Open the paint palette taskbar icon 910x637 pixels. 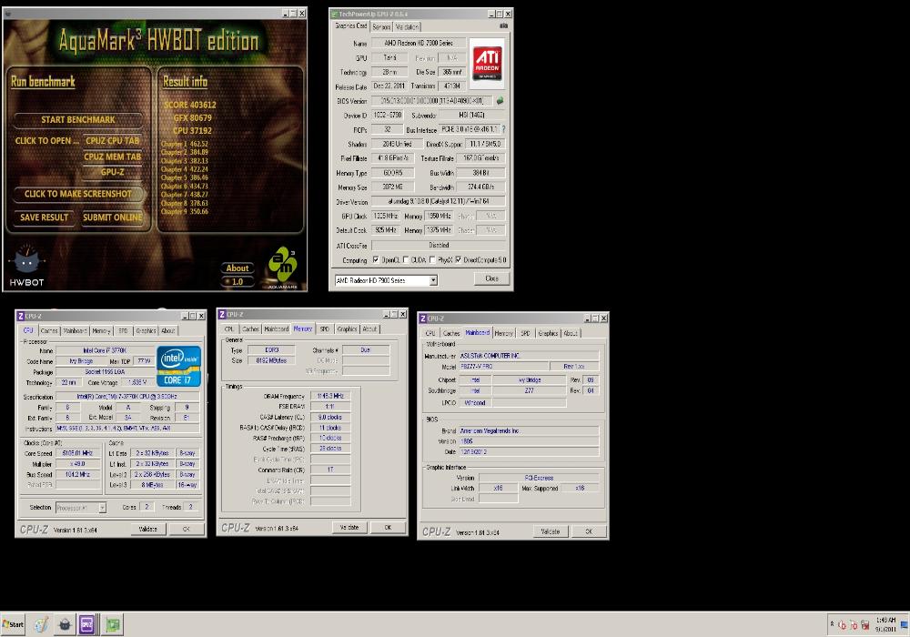coord(41,625)
